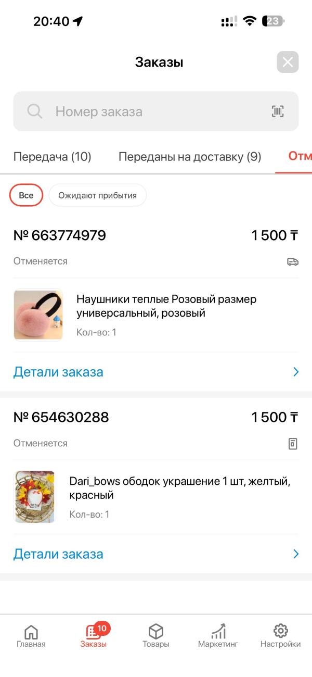Open Детали заказа for Dari_bows headband
The width and height of the screenshot is (312, 677).
[58, 554]
